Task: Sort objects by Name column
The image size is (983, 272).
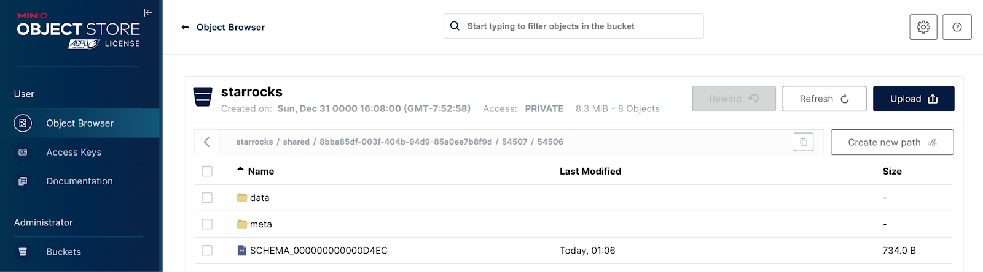Action: coord(260,172)
